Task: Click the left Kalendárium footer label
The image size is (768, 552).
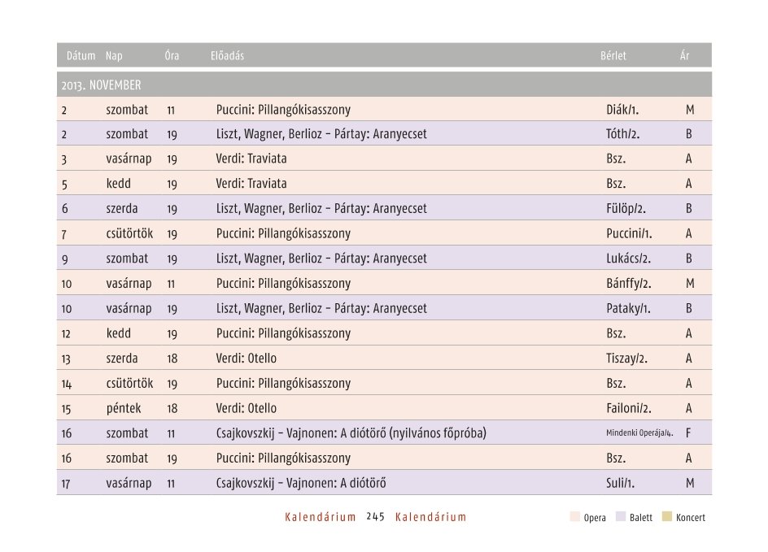Action: point(321,517)
